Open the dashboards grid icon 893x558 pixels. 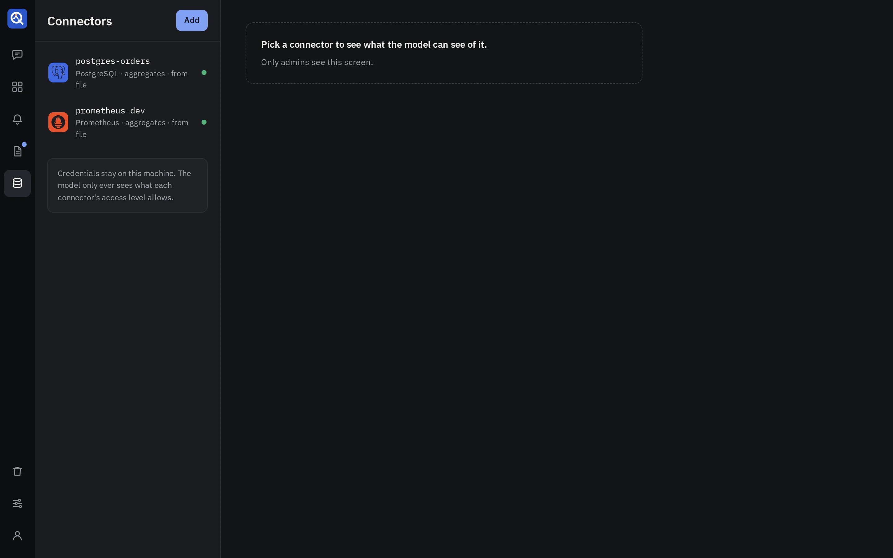[17, 87]
